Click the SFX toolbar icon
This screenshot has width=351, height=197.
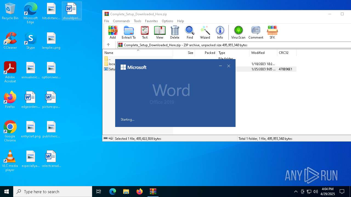click(x=272, y=33)
